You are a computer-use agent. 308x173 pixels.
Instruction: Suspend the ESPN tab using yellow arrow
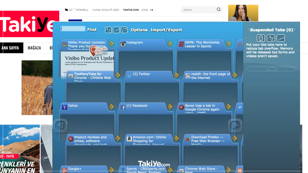[228, 44]
